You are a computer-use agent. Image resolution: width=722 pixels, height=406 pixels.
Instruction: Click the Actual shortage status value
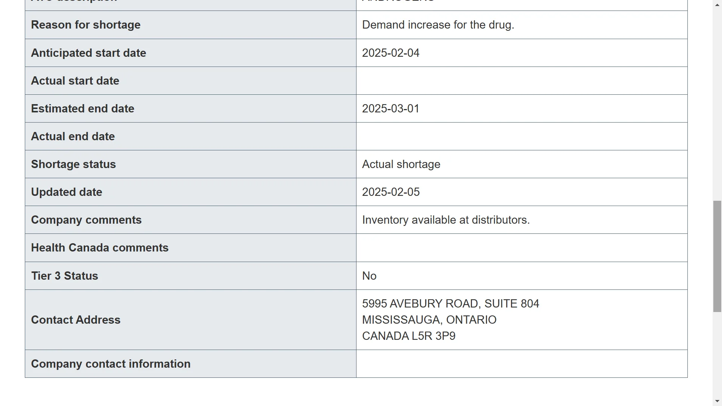[401, 164]
